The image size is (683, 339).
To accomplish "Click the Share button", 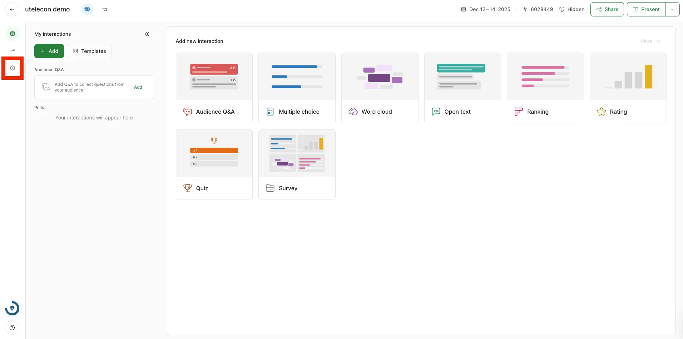I will (607, 9).
